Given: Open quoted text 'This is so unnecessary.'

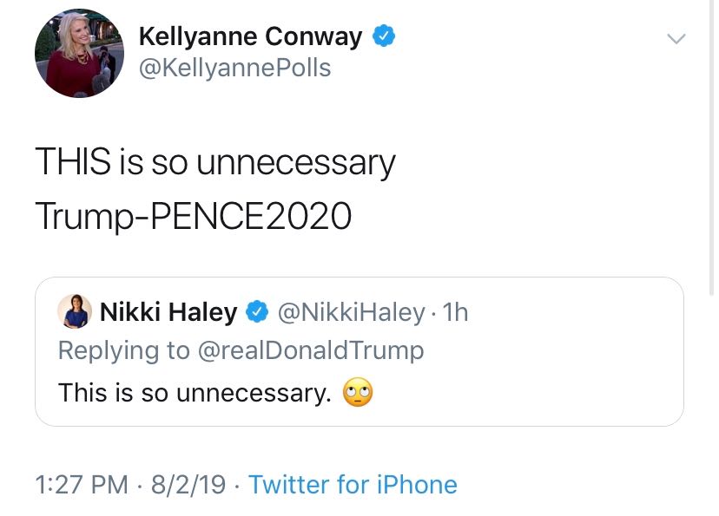Looking at the screenshot, I should tap(195, 393).
